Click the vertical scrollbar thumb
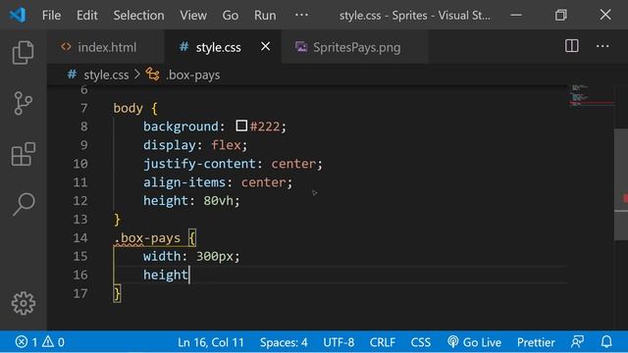This screenshot has width=628, height=353. pos(621,184)
